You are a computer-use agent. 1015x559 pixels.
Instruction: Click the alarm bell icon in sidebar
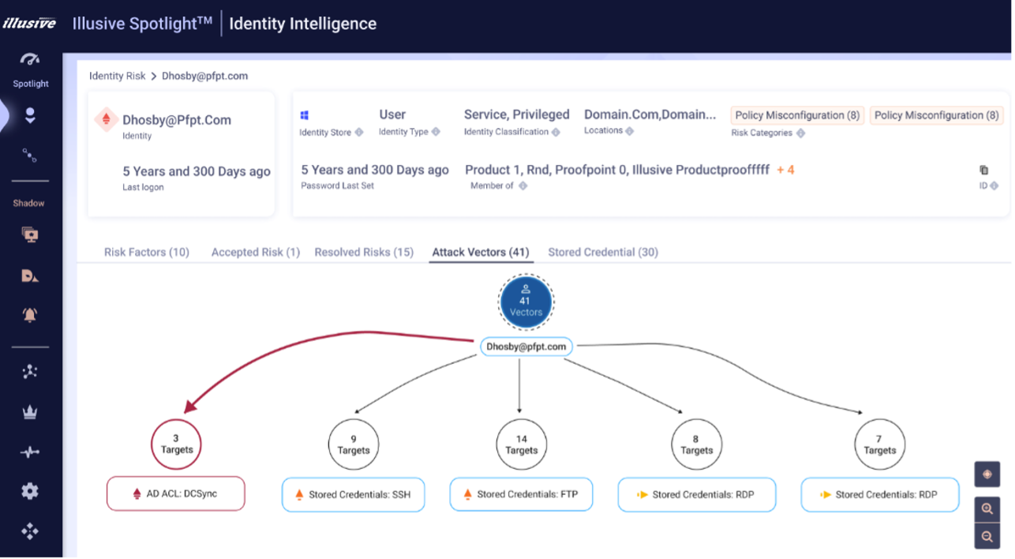click(x=30, y=314)
